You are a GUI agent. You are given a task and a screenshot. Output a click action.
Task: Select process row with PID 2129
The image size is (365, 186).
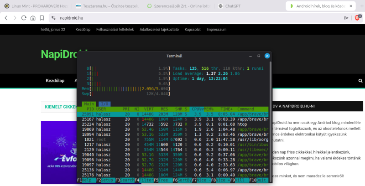tap(173, 150)
